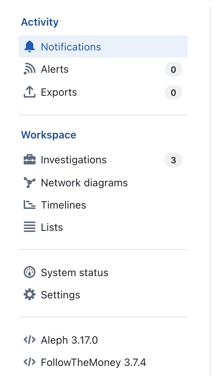Click the Alerts count badge showing 0
Screen dimensions: 219x383
coord(173,70)
